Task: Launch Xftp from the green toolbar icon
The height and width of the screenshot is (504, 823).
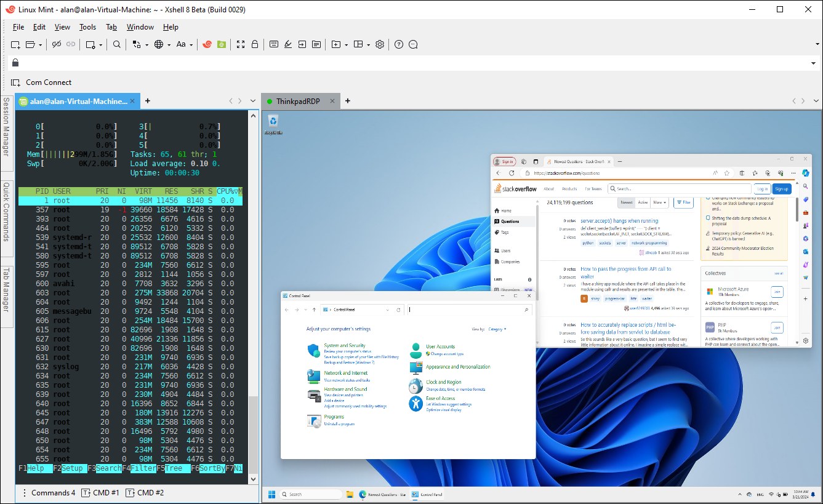Action: (x=222, y=44)
